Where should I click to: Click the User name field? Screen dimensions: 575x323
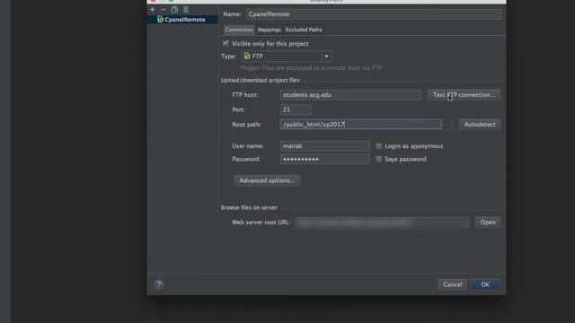coord(325,146)
